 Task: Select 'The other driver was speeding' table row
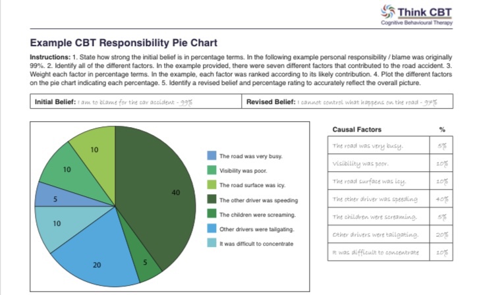[372, 198]
